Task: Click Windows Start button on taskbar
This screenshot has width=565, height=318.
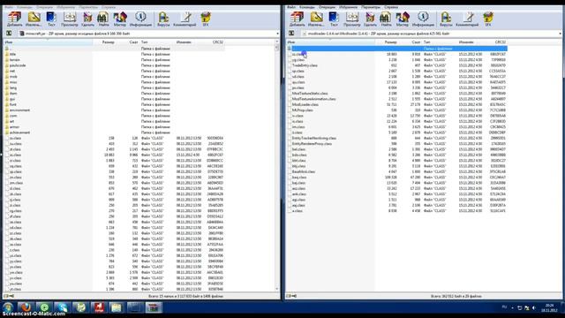Action: 8,307
